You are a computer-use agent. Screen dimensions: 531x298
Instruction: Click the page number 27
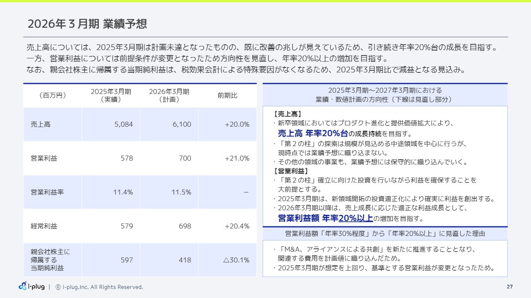point(510,287)
